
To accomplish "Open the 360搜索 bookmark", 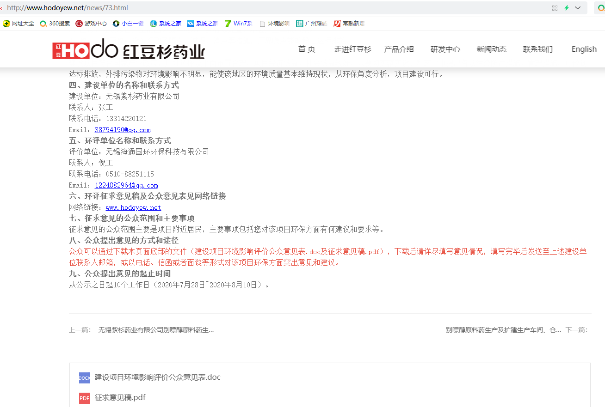I will click(55, 24).
